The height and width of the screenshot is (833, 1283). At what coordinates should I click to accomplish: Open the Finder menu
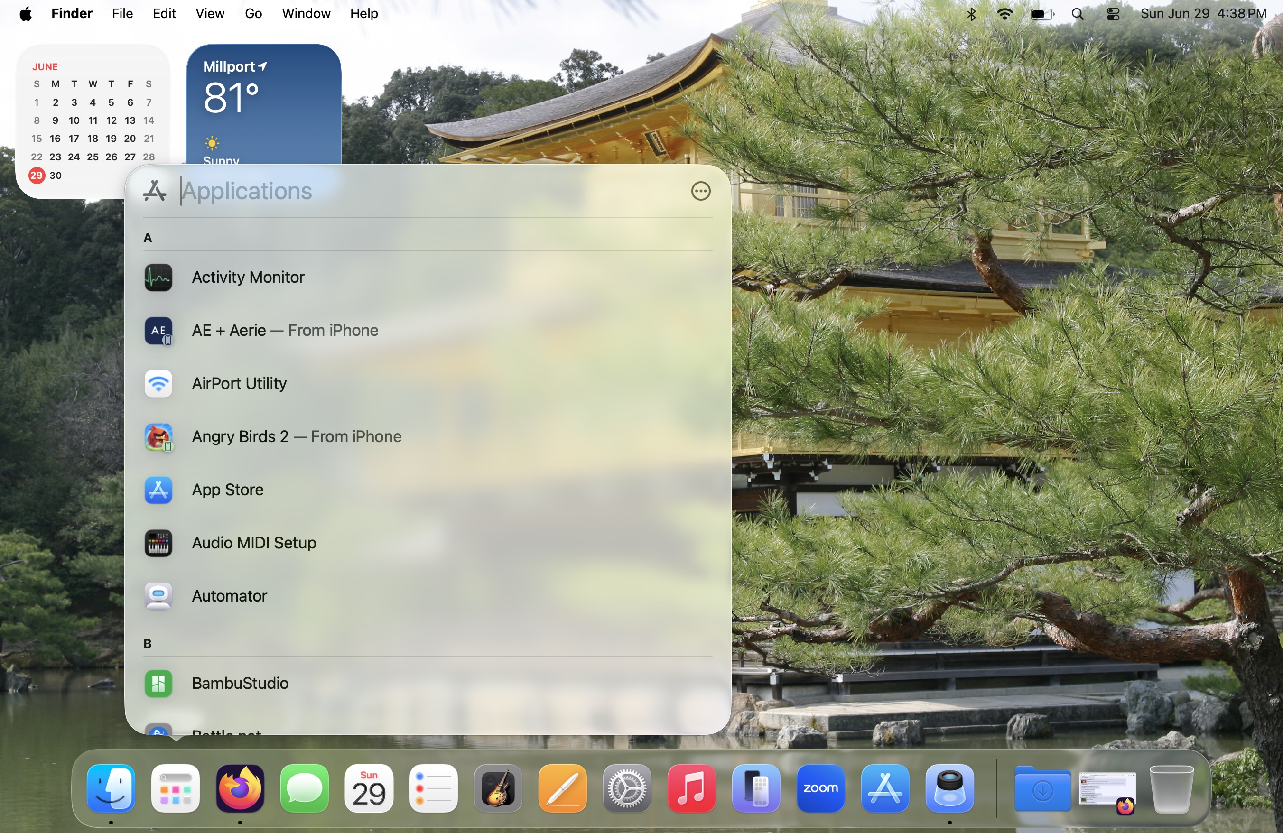(72, 13)
